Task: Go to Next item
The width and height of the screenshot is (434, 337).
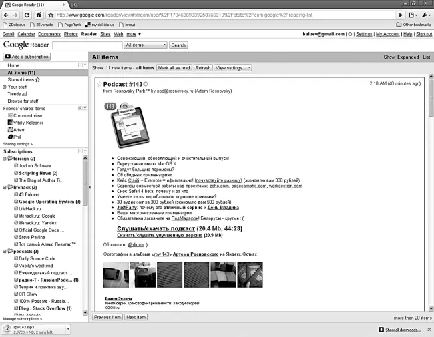Action: (x=136, y=317)
